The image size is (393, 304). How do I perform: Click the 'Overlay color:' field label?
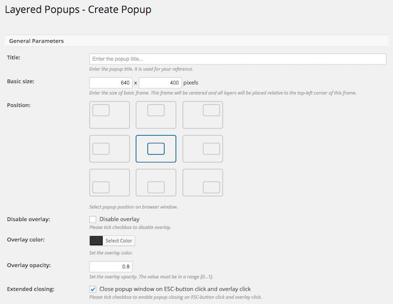pyautogui.click(x=26, y=240)
